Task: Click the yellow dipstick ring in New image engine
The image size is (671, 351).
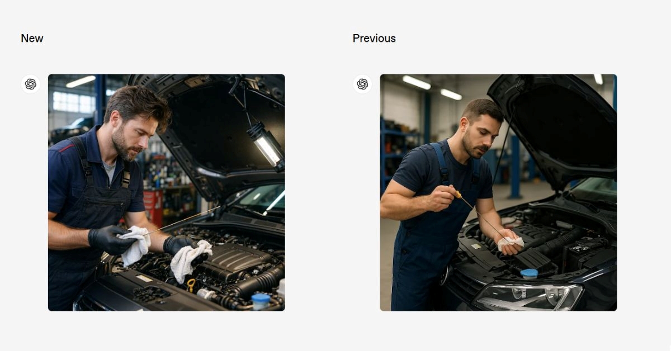Action: point(191,285)
